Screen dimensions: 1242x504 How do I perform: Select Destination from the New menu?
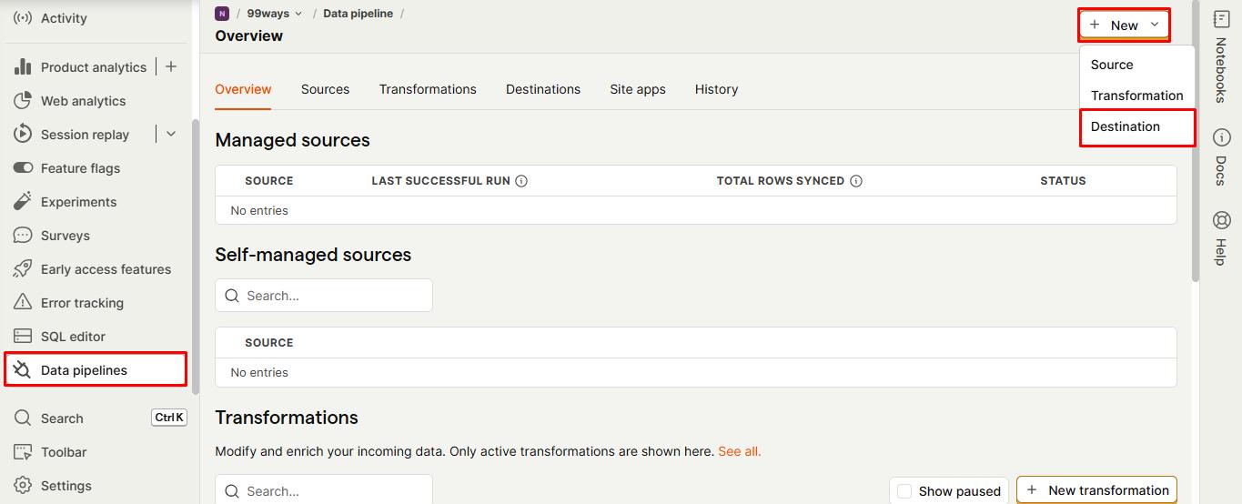click(1137, 126)
